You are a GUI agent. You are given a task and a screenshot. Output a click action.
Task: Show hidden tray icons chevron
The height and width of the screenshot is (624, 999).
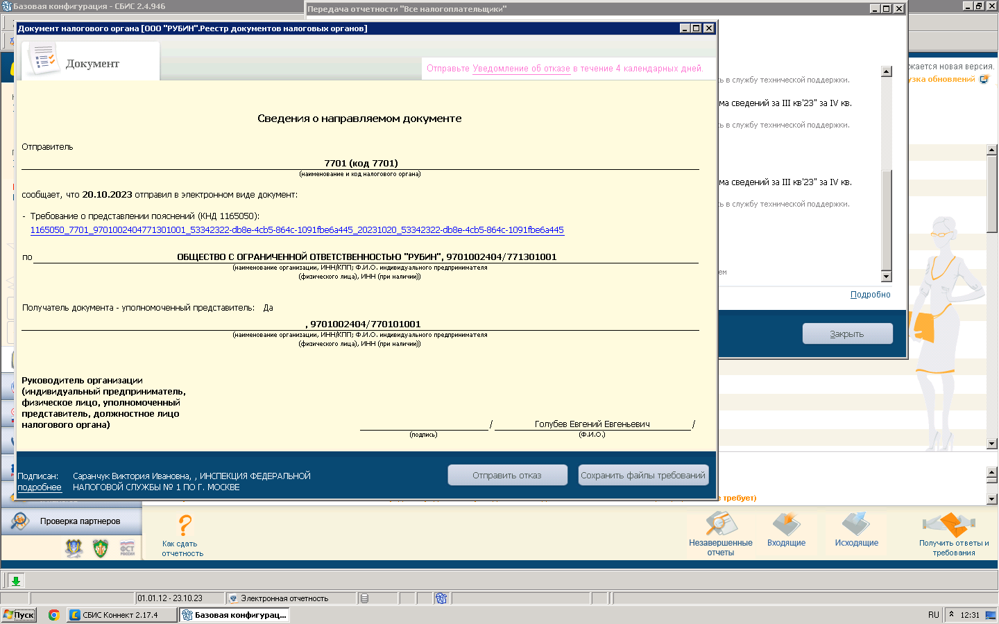point(952,614)
